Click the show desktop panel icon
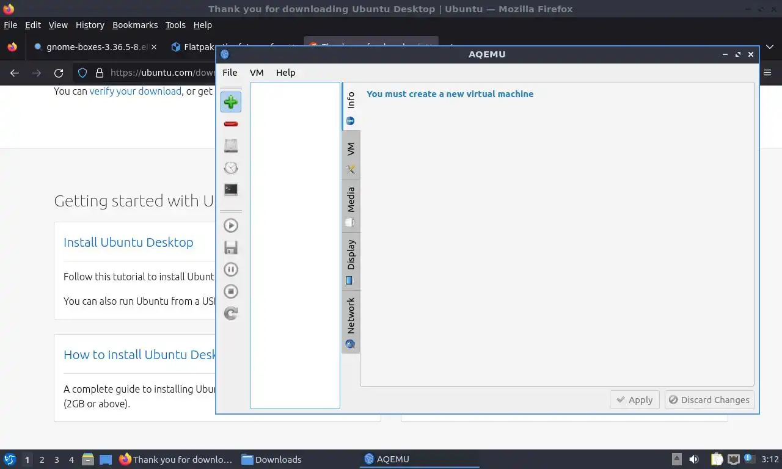The height and width of the screenshot is (469, 782). (106, 459)
